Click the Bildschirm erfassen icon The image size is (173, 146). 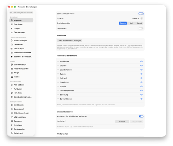coord(12,113)
